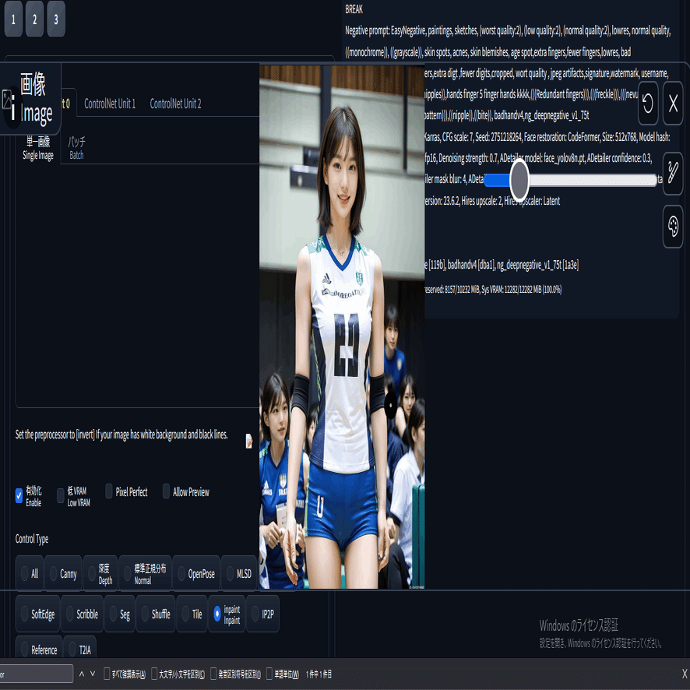Viewport: 690px width, 690px height.
Task: Undo the last canvas brush stroke
Action: coord(648,104)
